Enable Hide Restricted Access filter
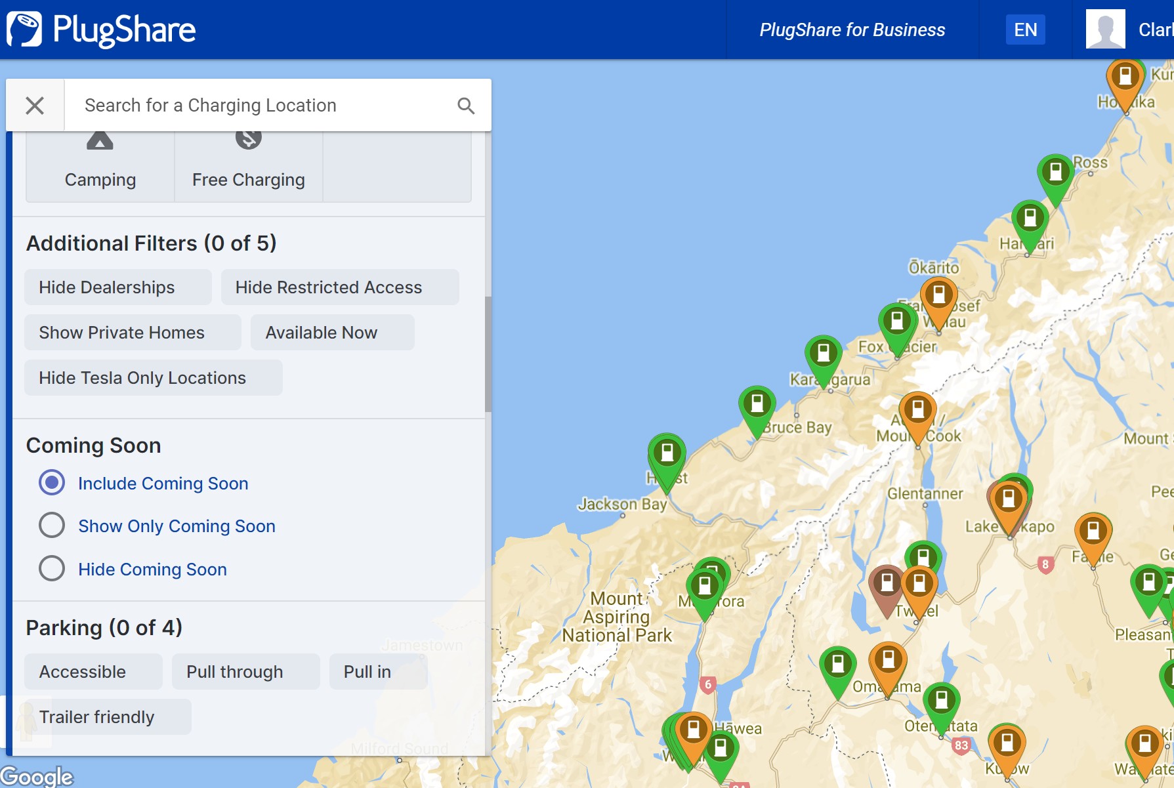 (x=340, y=287)
